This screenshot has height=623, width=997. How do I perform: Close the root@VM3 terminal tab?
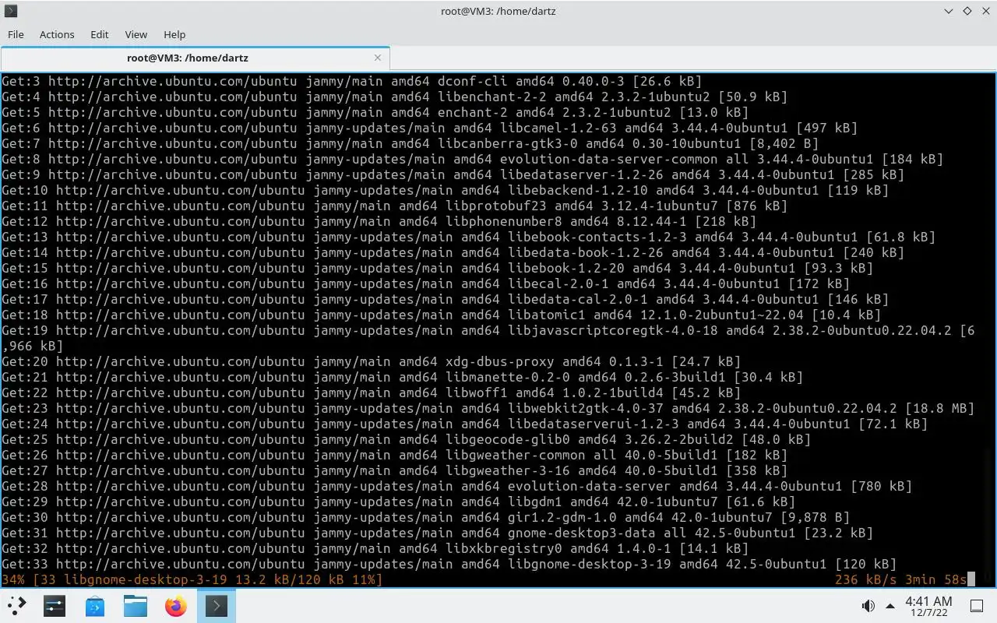pos(378,58)
